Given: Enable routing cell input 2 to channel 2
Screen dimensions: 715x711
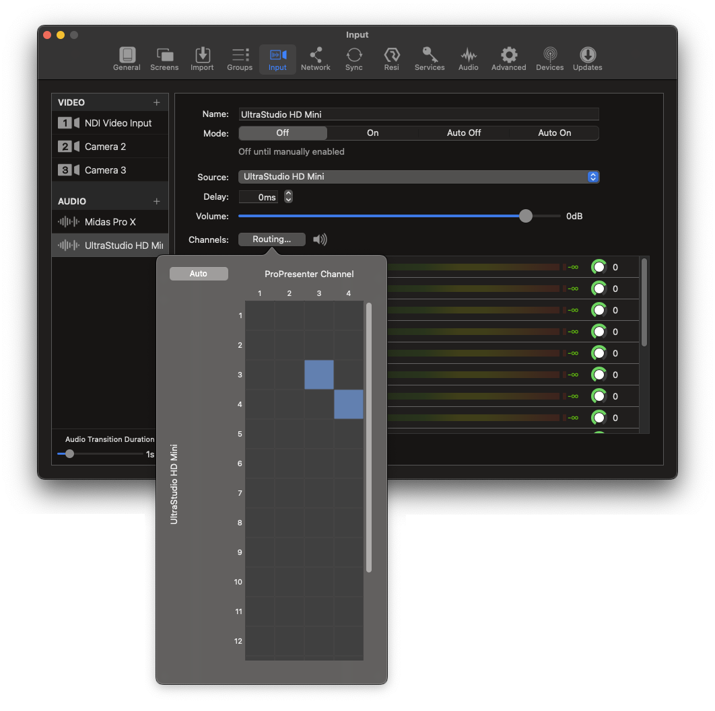Looking at the screenshot, I should point(290,345).
